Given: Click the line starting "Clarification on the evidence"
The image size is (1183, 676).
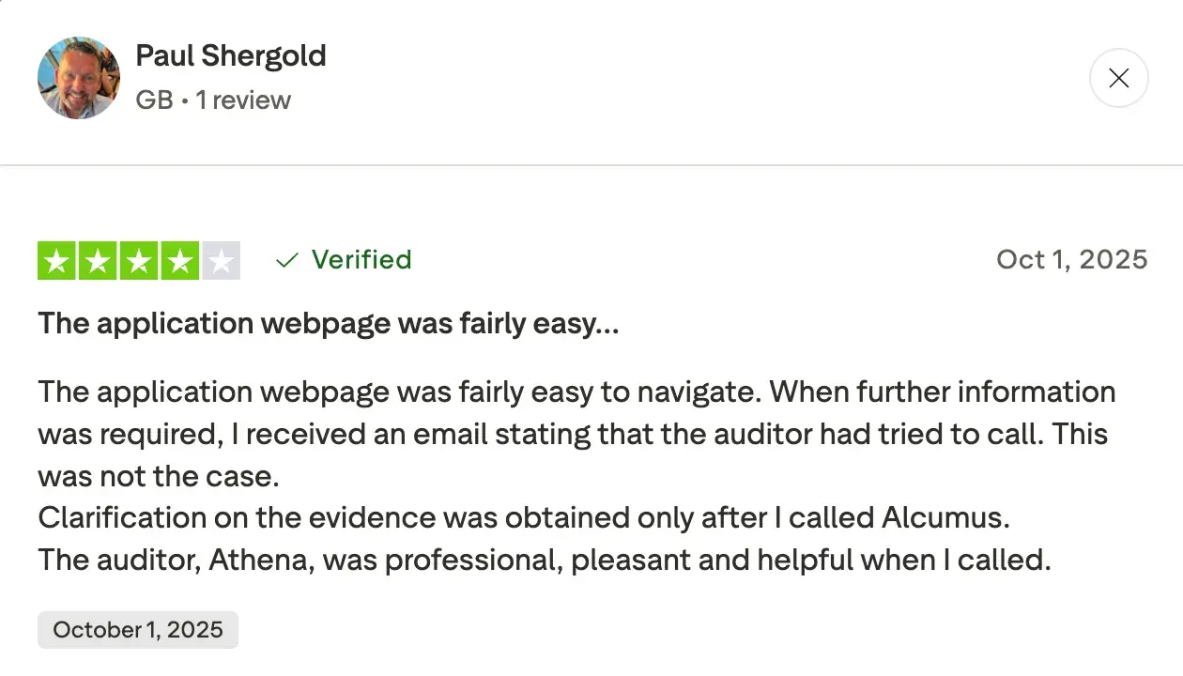Looking at the screenshot, I should pos(523,517).
